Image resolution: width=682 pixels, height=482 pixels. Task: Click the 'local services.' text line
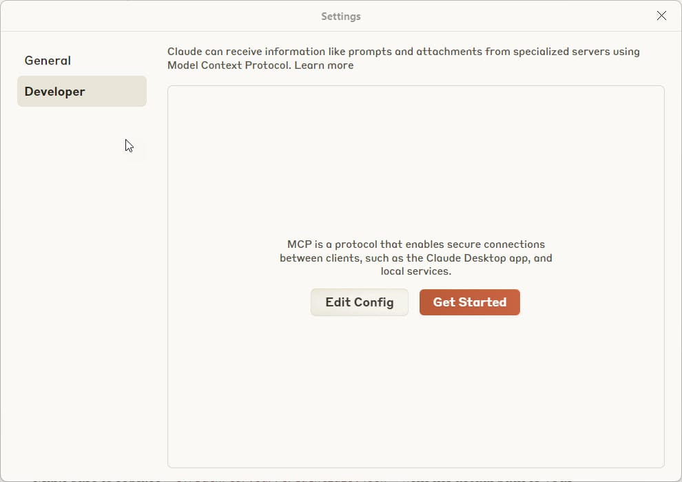coord(415,271)
